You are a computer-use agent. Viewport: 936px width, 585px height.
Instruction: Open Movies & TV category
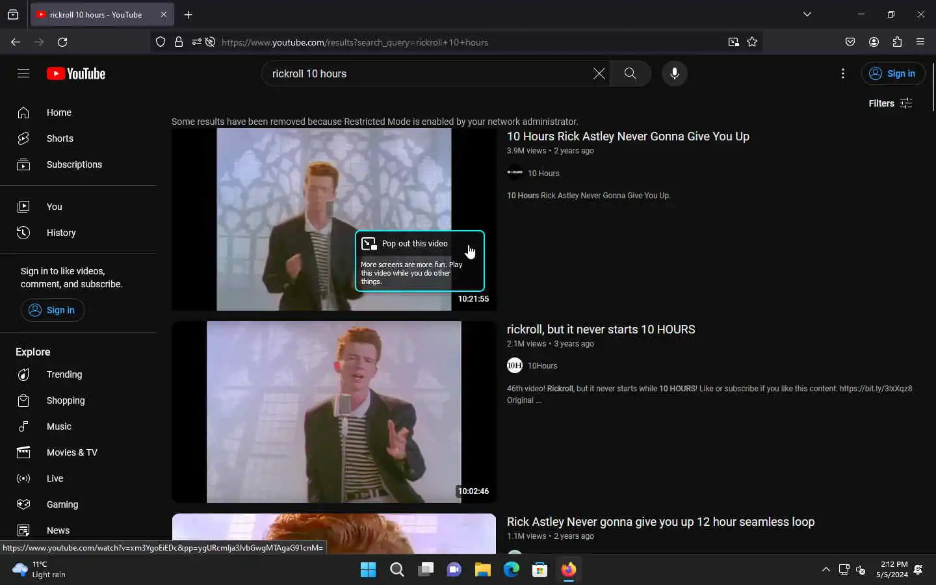click(x=78, y=452)
